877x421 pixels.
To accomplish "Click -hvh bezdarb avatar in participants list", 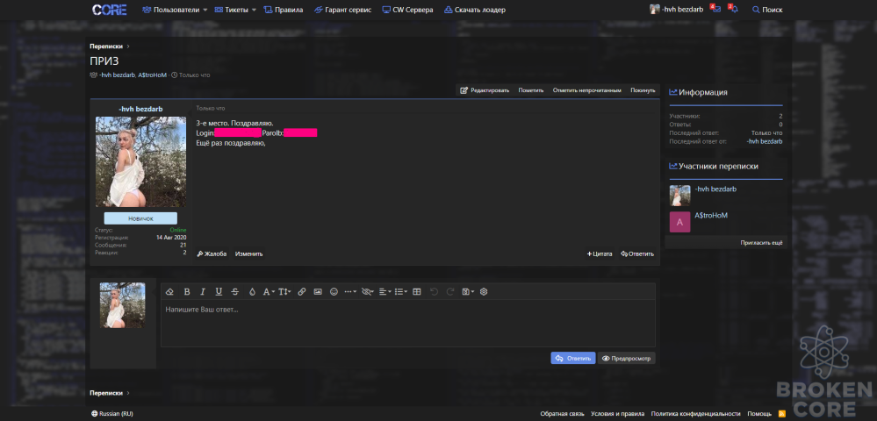I will (679, 196).
